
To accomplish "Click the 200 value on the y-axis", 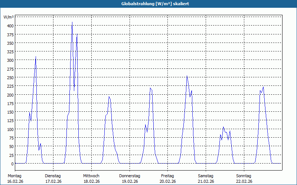I will point(10,95).
